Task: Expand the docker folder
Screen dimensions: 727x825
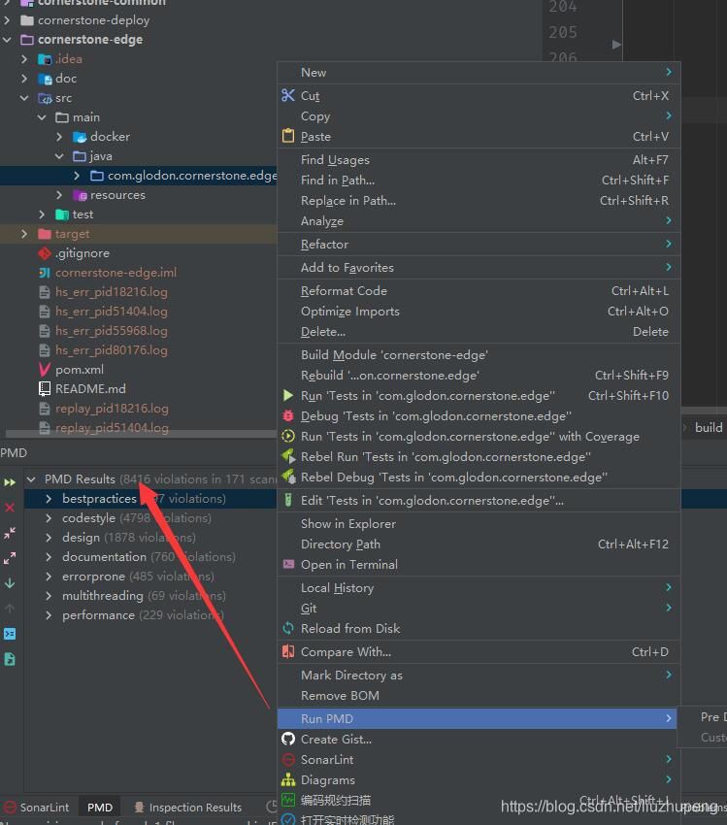Action: (59, 137)
